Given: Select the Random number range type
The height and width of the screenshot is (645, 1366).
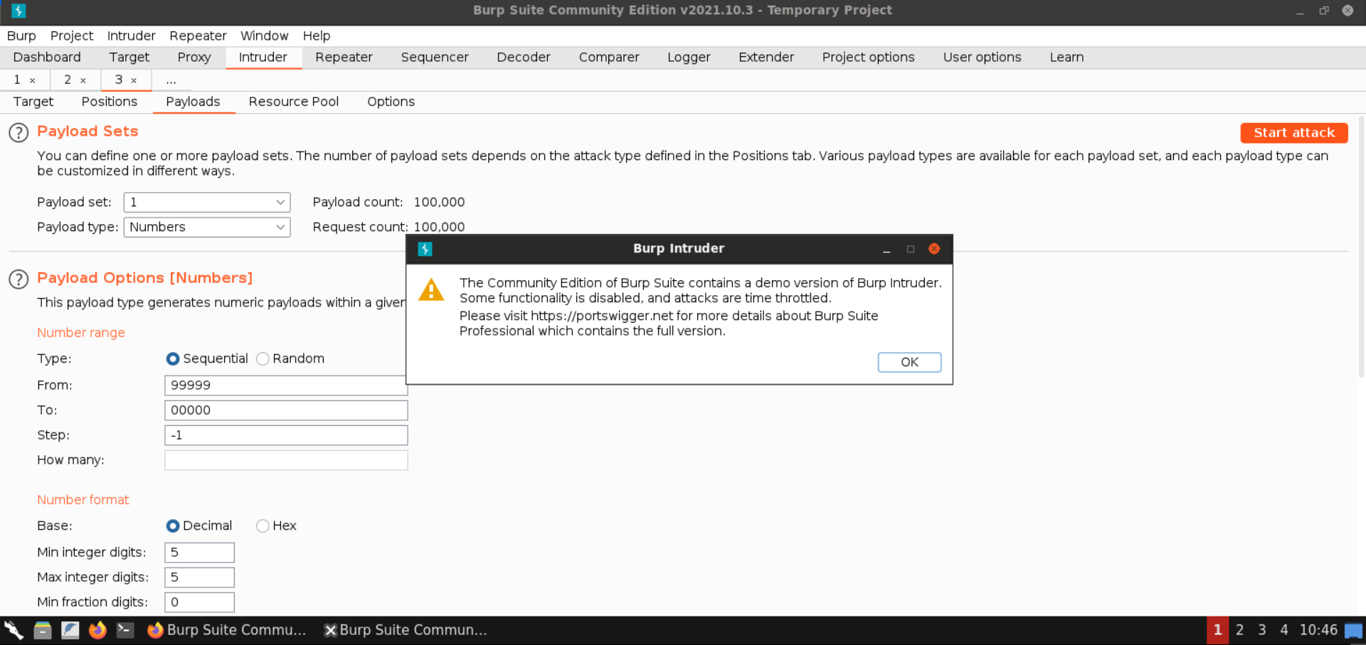Looking at the screenshot, I should click(263, 359).
